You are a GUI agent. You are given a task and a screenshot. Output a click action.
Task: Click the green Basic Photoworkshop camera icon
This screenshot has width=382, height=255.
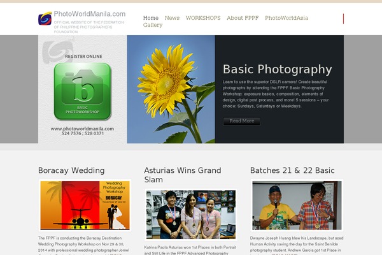pos(82,91)
